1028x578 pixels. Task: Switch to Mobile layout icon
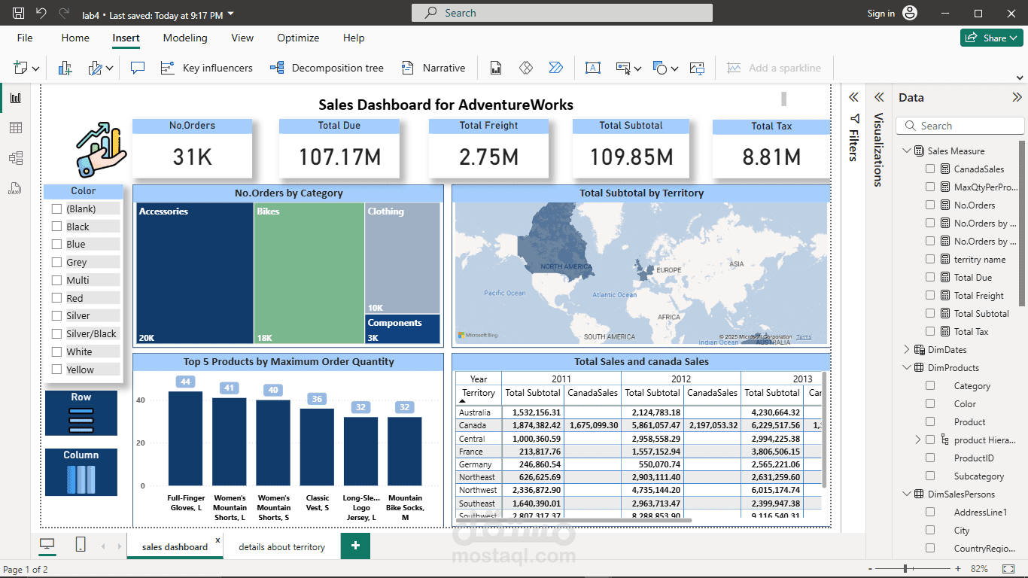81,545
